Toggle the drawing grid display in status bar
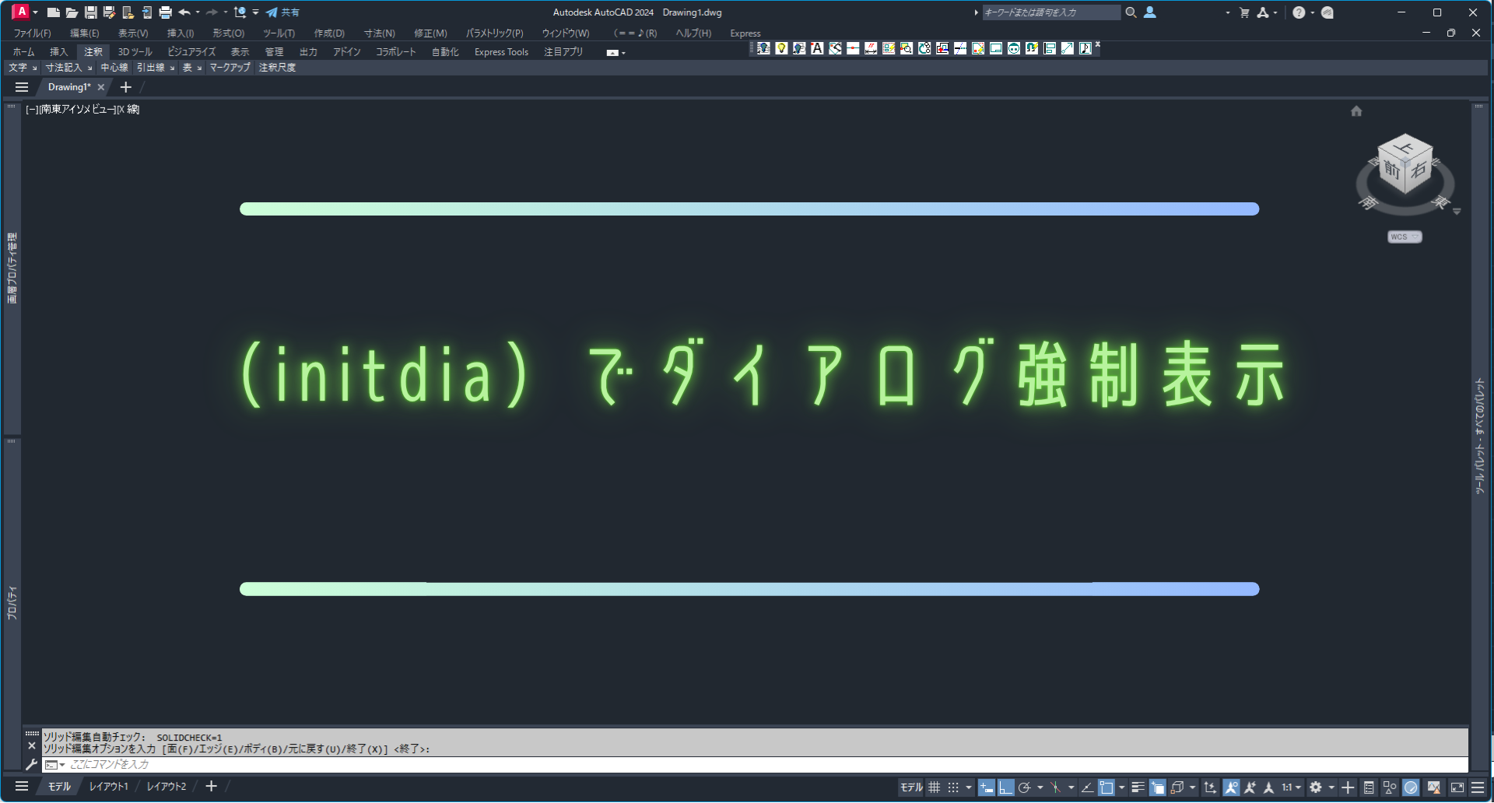Screen dimensions: 1494x803 (x=935, y=787)
